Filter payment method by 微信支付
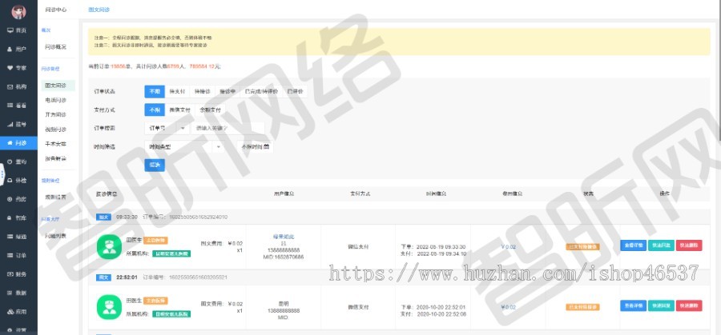 tap(179, 110)
